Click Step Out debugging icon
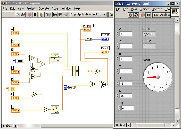Viewport: 181px width, 129px height. [x=66, y=14]
